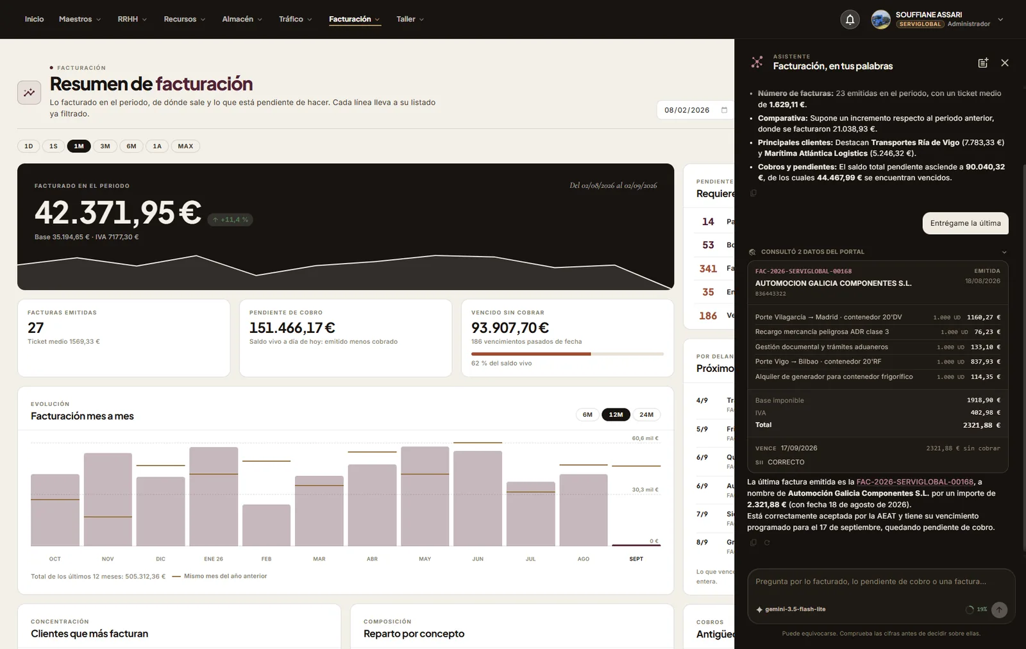Select the MAX period
The width and height of the screenshot is (1026, 649).
click(x=185, y=146)
